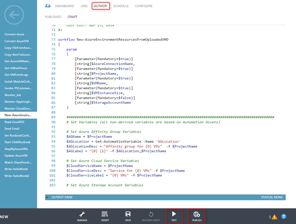Screen dimensions: 296x224
Task: Open the Write-HelloWorld2 runbook
Action: tap(17, 176)
